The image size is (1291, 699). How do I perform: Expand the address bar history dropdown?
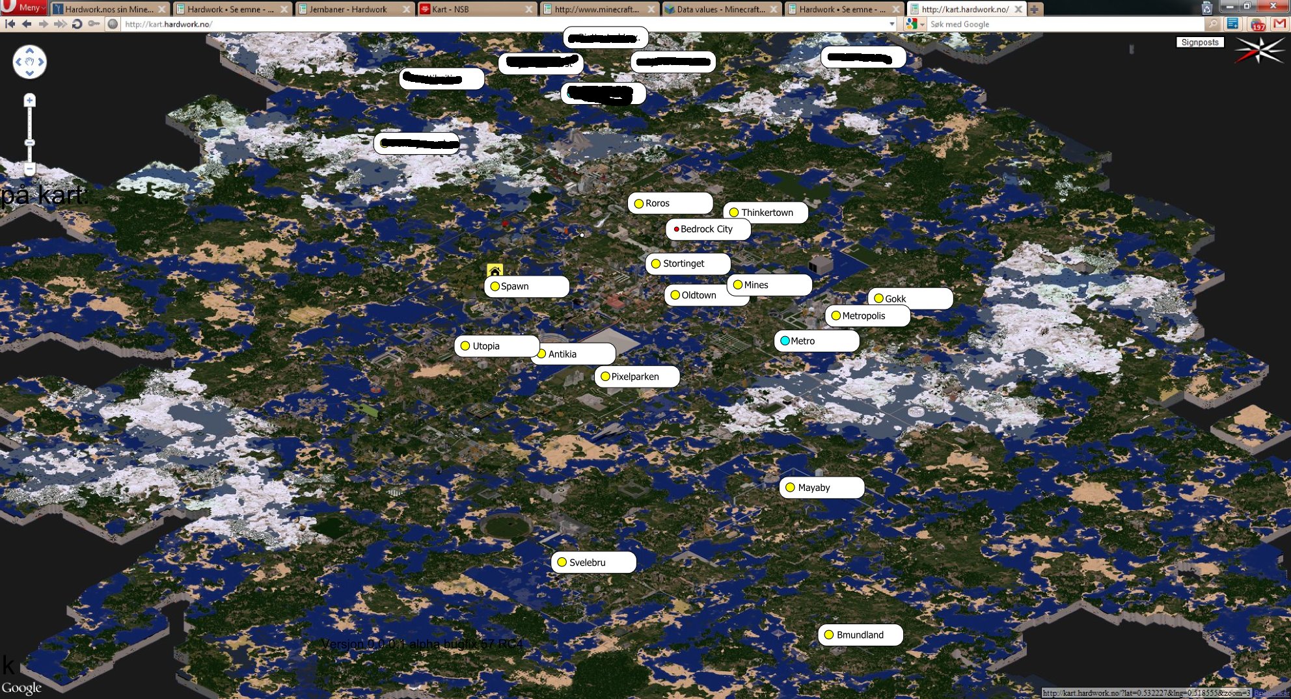(x=891, y=24)
